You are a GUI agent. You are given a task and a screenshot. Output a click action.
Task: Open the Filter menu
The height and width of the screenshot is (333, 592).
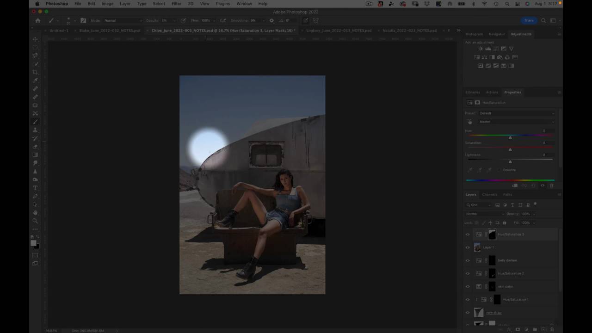pyautogui.click(x=176, y=4)
